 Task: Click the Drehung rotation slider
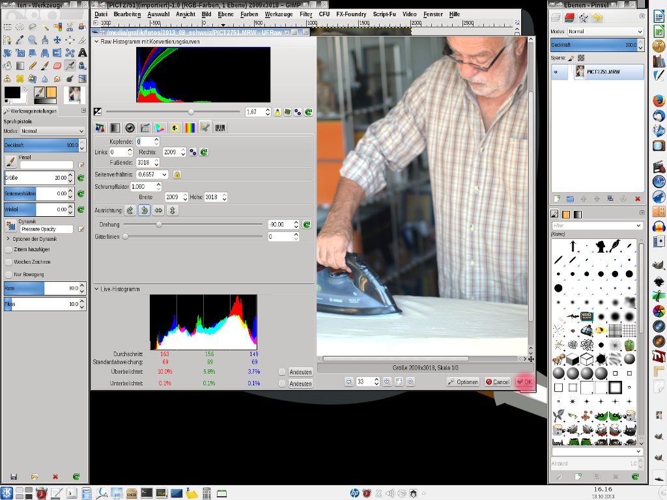[x=193, y=225]
